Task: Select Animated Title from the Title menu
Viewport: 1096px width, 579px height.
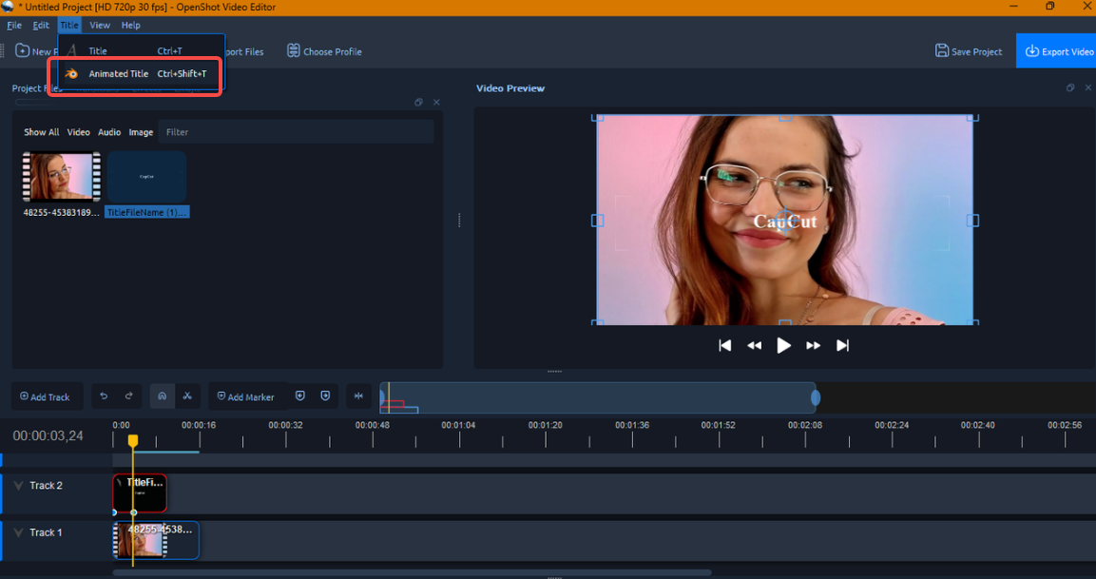Action: pyautogui.click(x=118, y=73)
